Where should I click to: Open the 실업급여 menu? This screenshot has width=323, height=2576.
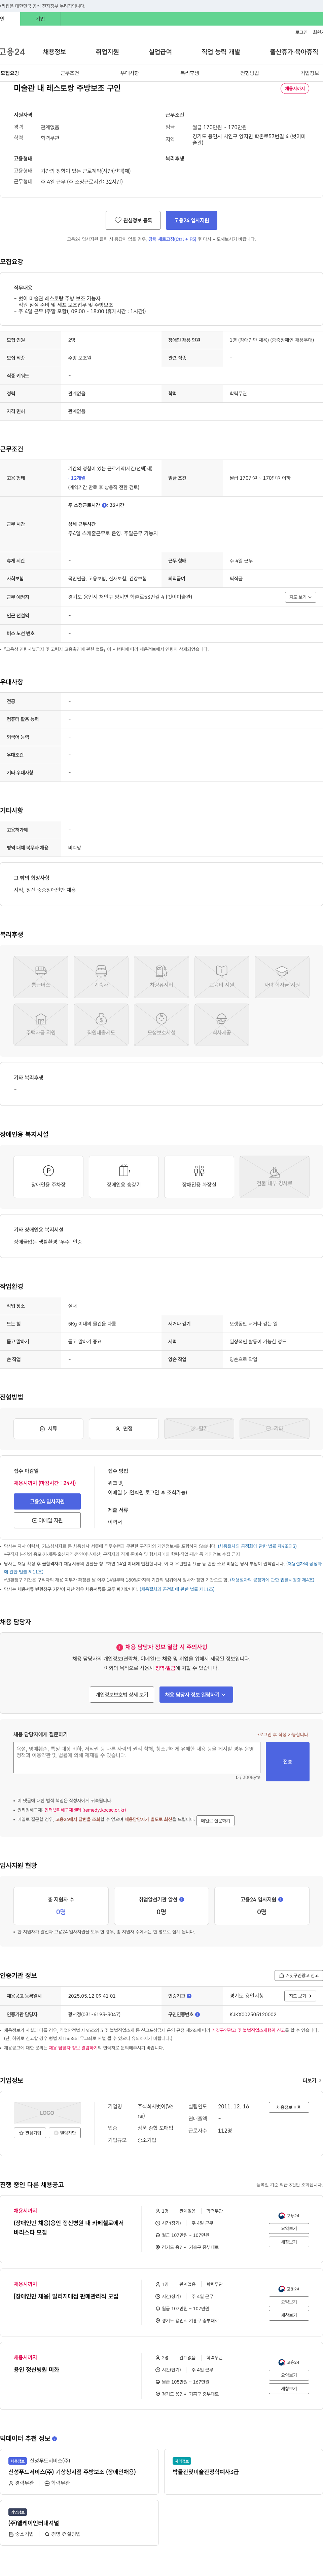tap(160, 52)
